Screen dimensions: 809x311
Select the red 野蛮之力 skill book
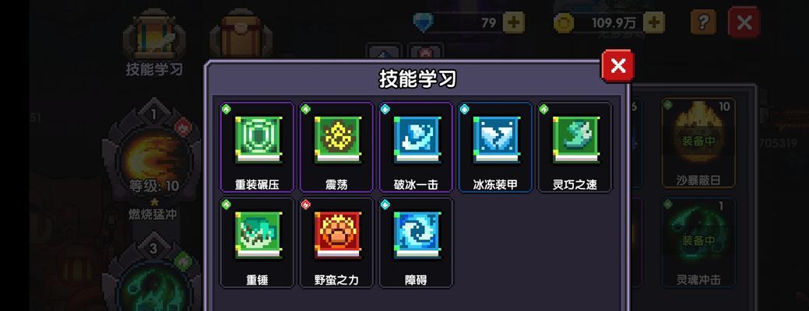point(336,243)
